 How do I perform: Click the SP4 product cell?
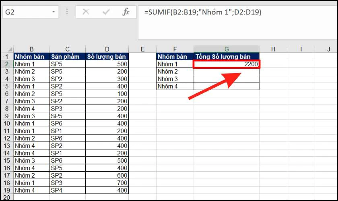click(x=68, y=190)
